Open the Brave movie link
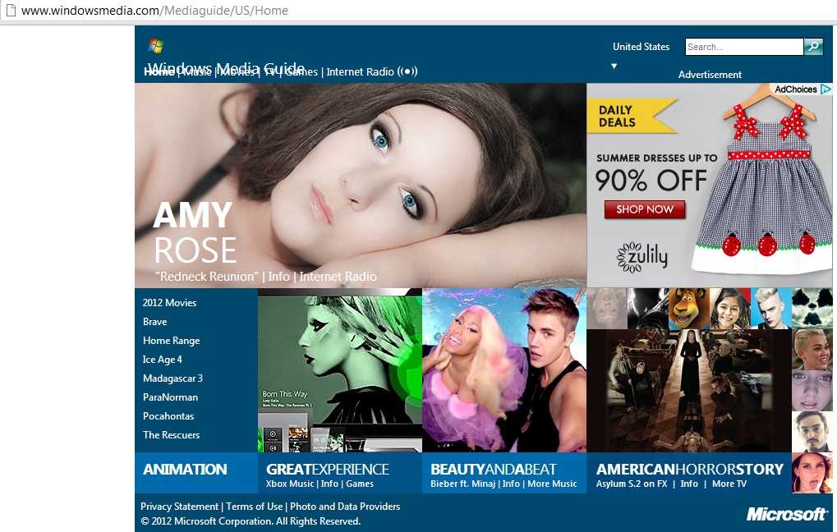The height and width of the screenshot is (532, 837). [154, 322]
